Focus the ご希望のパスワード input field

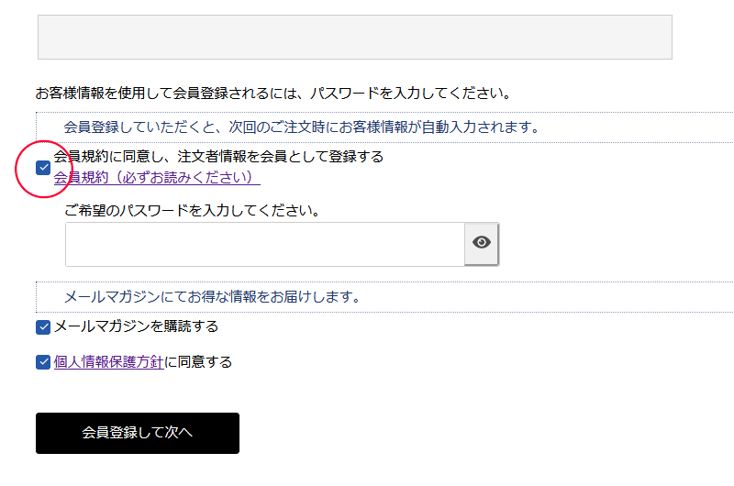(x=265, y=244)
